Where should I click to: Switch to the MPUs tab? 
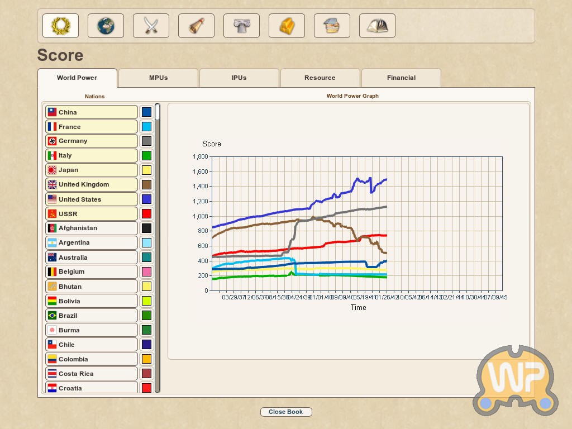(x=158, y=78)
